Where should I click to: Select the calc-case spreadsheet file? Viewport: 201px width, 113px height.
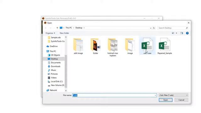pos(147,46)
